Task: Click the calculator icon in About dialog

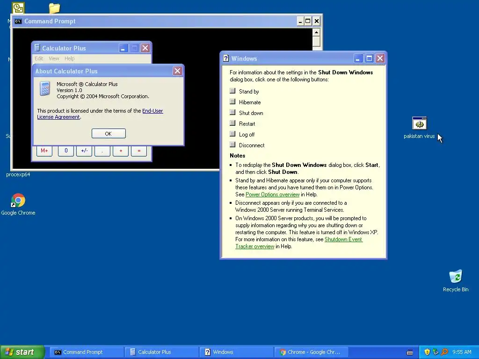Action: [45, 89]
